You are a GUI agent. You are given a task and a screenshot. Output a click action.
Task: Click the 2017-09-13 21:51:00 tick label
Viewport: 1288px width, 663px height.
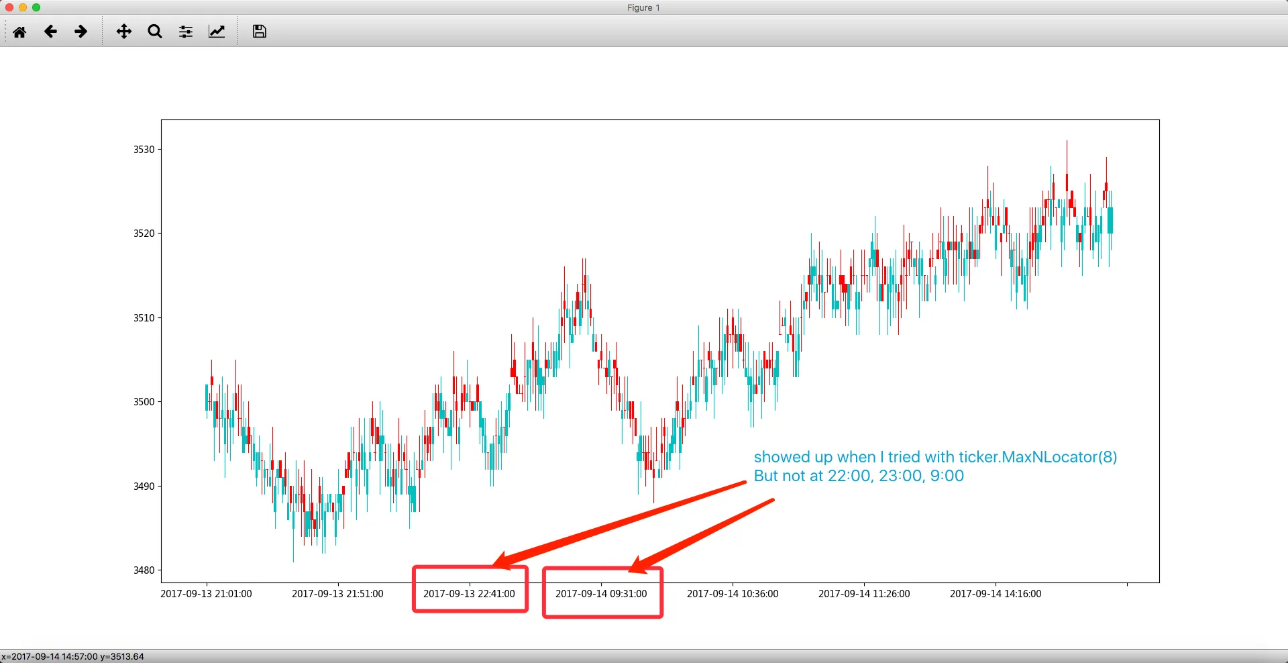tap(337, 594)
